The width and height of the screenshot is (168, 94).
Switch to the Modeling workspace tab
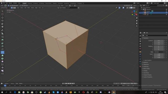30,3
